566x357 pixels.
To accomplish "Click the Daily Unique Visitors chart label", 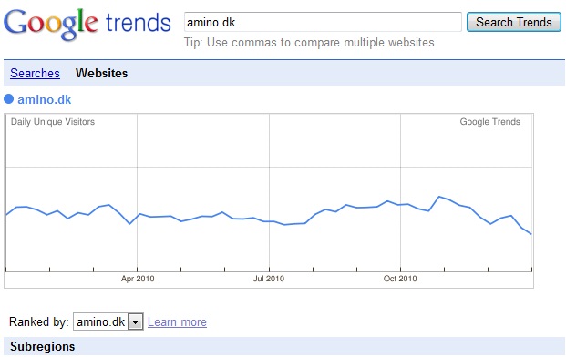I will coord(53,122).
